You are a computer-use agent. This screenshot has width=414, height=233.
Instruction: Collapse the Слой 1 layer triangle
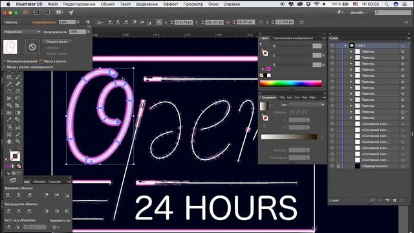345,45
